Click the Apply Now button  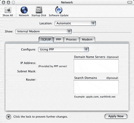[x=116, y=116]
